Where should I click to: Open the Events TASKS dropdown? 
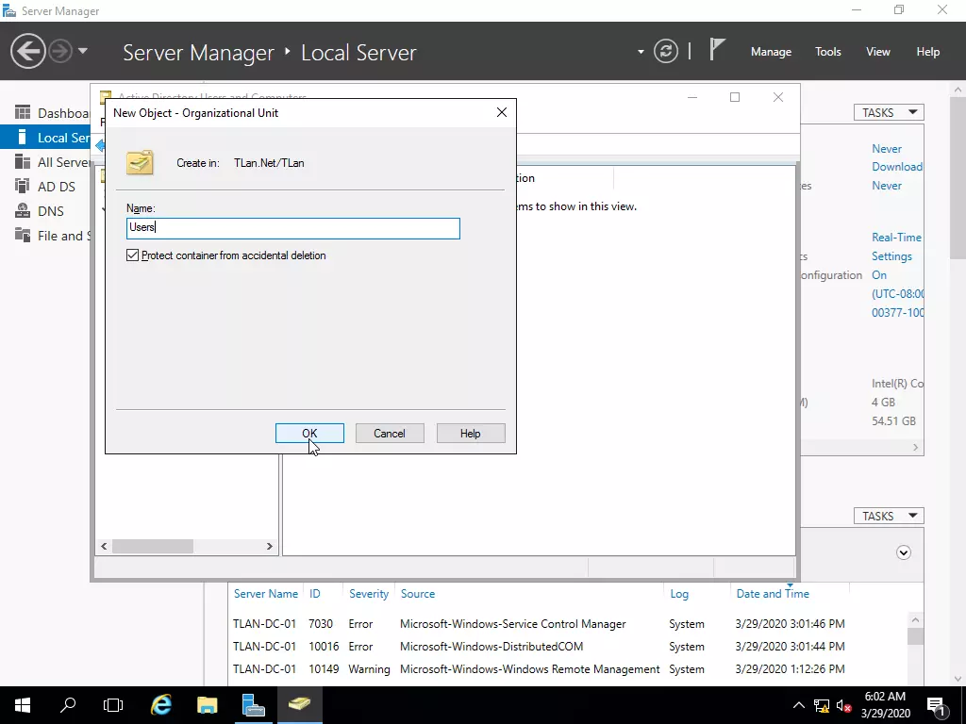click(889, 516)
